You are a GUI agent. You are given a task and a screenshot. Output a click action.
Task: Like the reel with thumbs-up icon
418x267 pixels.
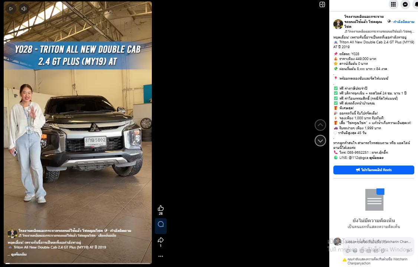pos(160,208)
